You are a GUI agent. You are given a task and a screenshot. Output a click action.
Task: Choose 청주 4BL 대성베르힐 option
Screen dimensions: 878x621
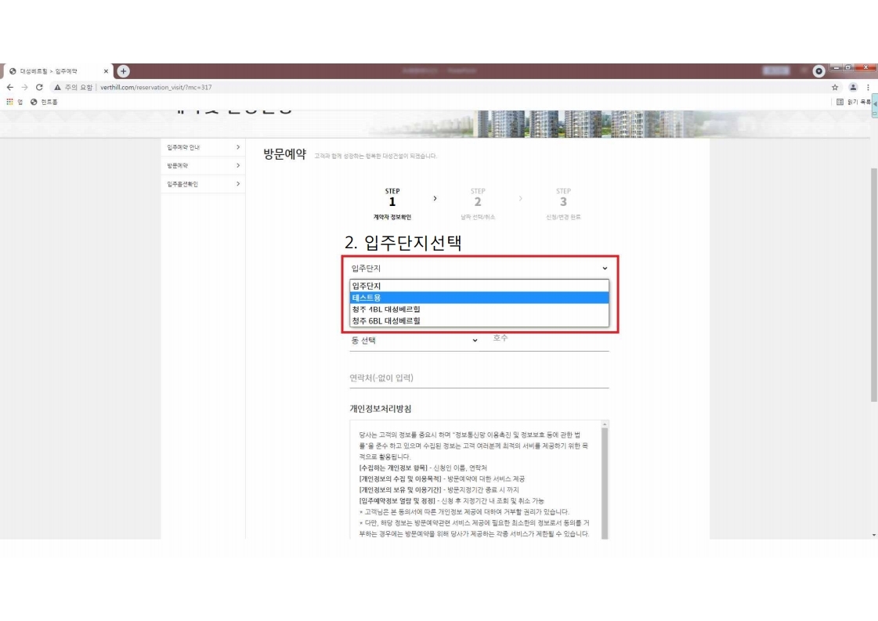pos(479,309)
